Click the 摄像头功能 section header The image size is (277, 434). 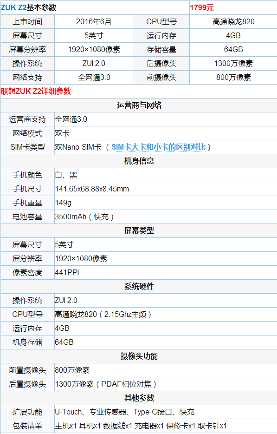(x=139, y=356)
